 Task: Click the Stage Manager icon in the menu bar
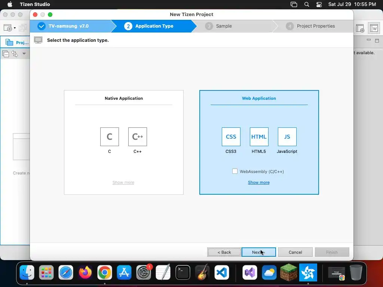click(x=294, y=4)
